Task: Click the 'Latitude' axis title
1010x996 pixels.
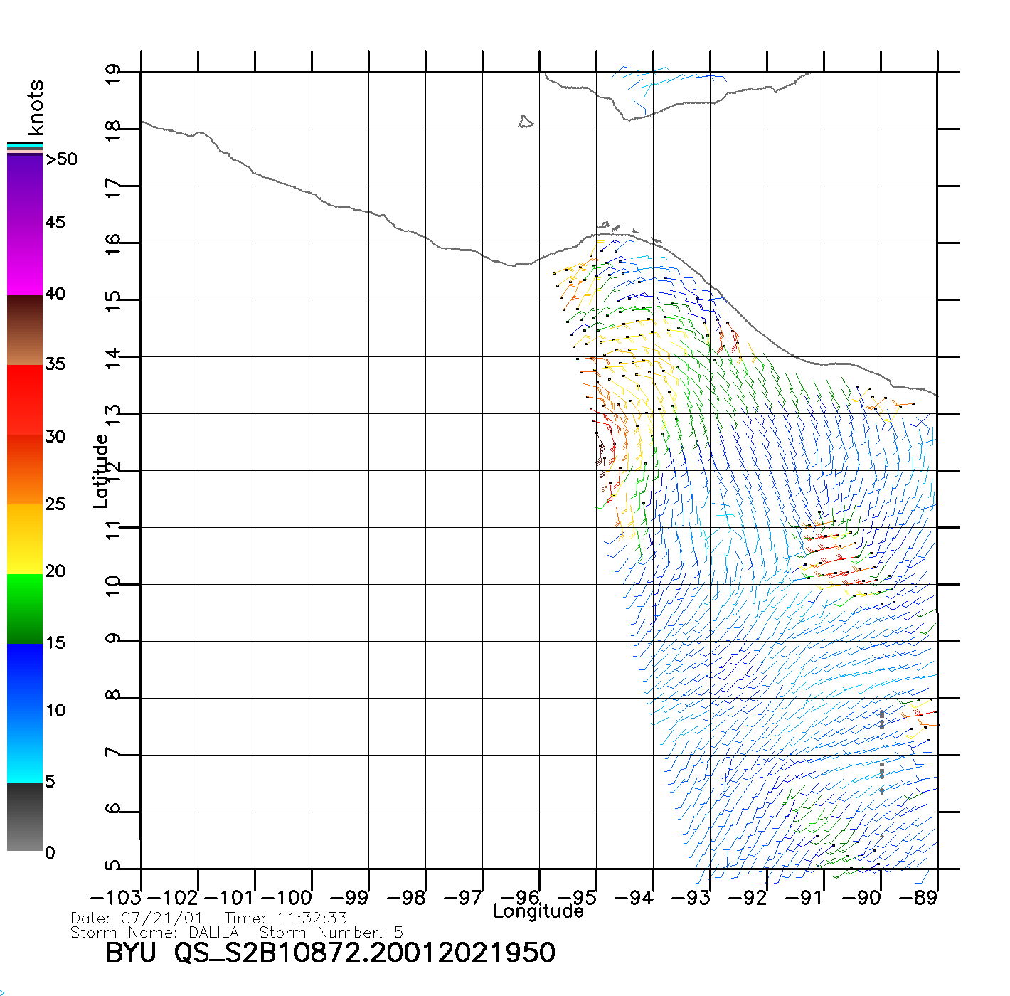Action: pyautogui.click(x=101, y=471)
